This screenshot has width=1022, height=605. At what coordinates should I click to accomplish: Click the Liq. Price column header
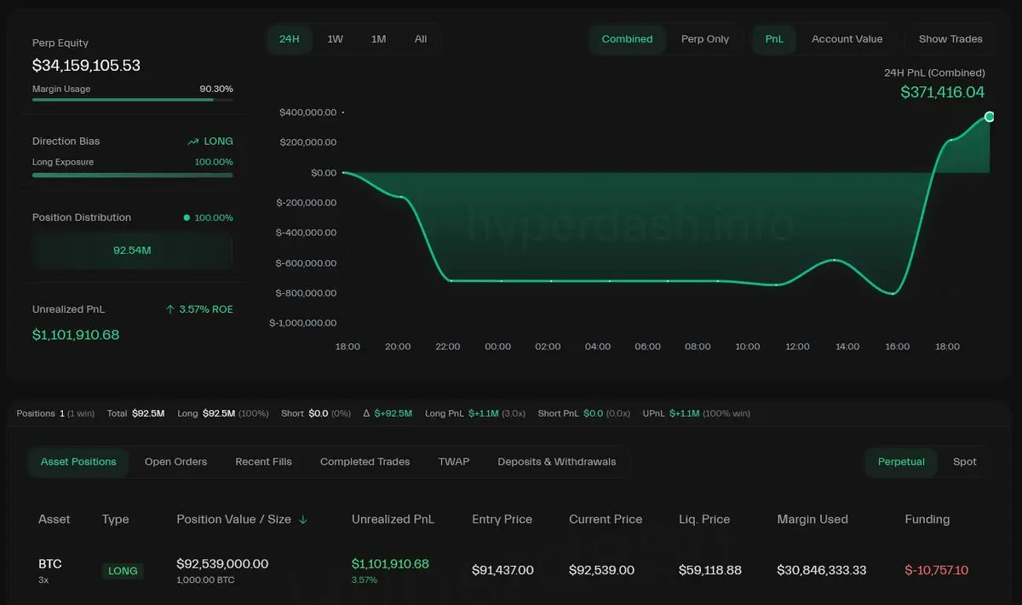[704, 519]
